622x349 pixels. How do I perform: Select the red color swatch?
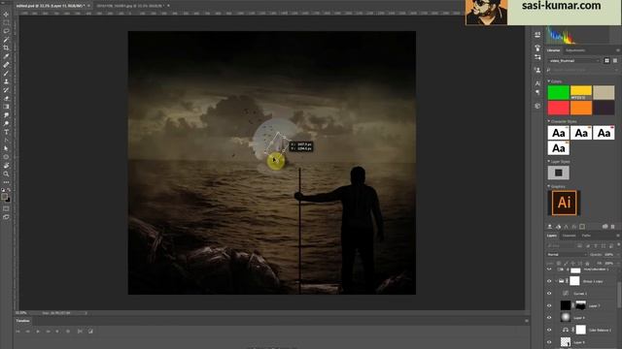point(558,108)
